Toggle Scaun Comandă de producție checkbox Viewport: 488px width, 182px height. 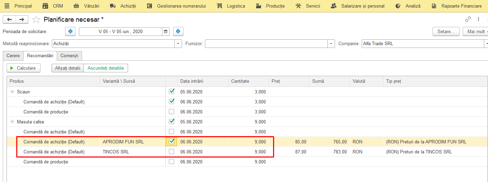point(171,112)
